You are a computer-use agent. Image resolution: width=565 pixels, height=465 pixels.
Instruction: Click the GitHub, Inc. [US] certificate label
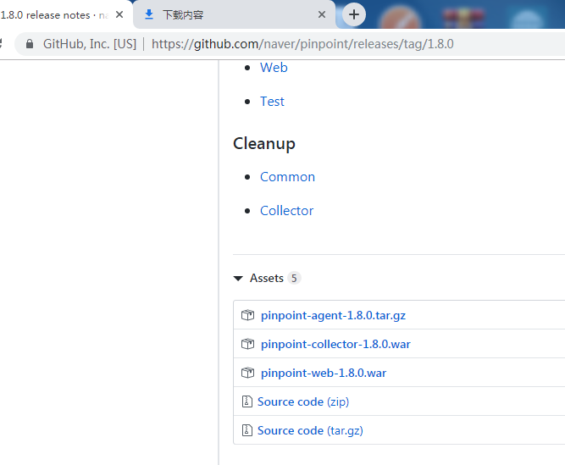coord(90,44)
